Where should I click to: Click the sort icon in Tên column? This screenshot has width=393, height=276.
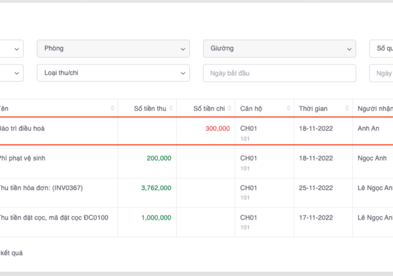[x=112, y=109]
